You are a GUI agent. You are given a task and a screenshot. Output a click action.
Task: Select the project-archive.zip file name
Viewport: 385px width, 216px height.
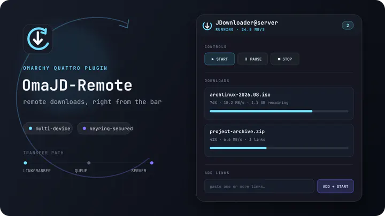[x=237, y=132]
